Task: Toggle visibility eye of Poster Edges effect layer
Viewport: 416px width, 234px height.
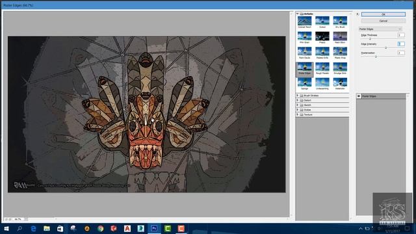Action: click(x=359, y=96)
